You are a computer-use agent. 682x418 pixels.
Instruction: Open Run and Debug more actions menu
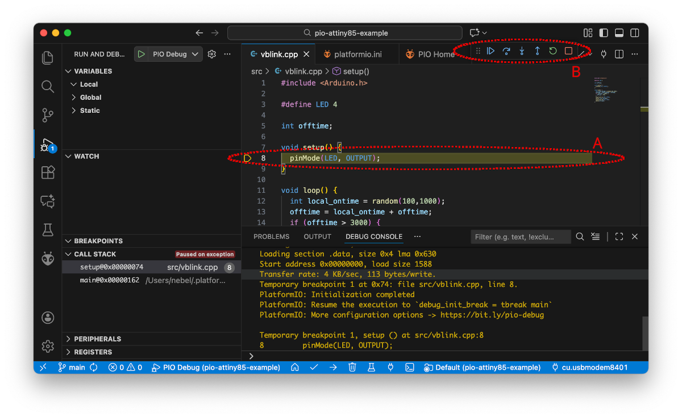(x=227, y=54)
